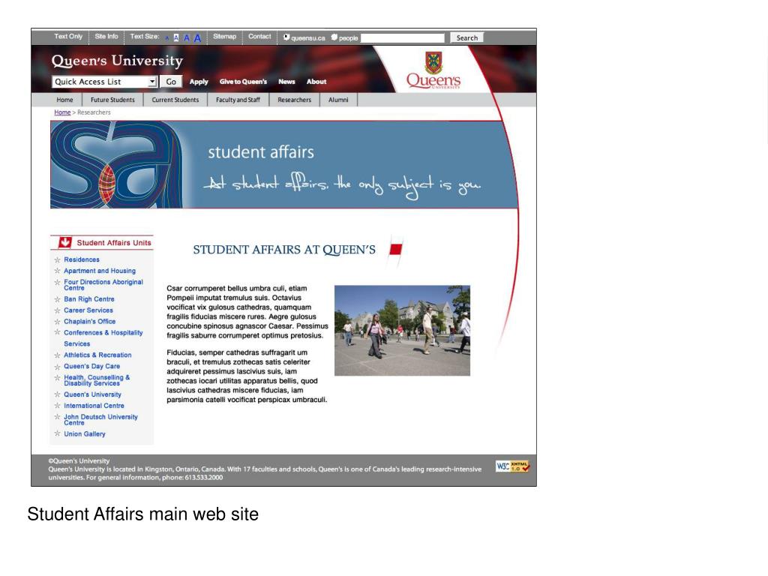The height and width of the screenshot is (576, 768).
Task: Click the Queen's University header title
Action: pos(118,61)
